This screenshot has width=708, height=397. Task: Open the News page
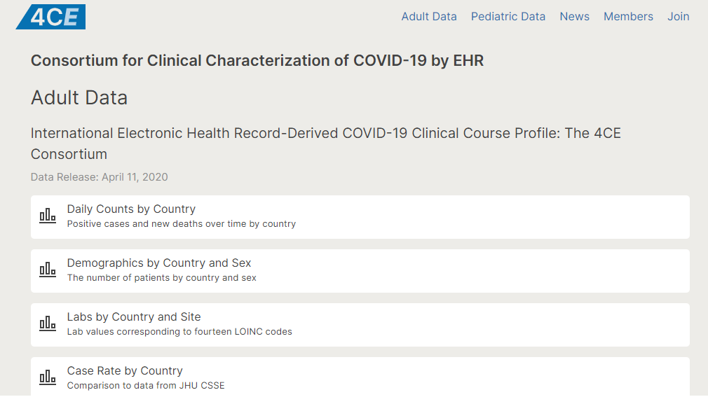[574, 17]
